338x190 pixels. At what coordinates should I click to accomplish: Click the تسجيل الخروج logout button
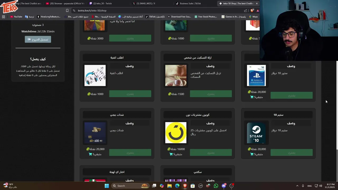[x=38, y=39]
